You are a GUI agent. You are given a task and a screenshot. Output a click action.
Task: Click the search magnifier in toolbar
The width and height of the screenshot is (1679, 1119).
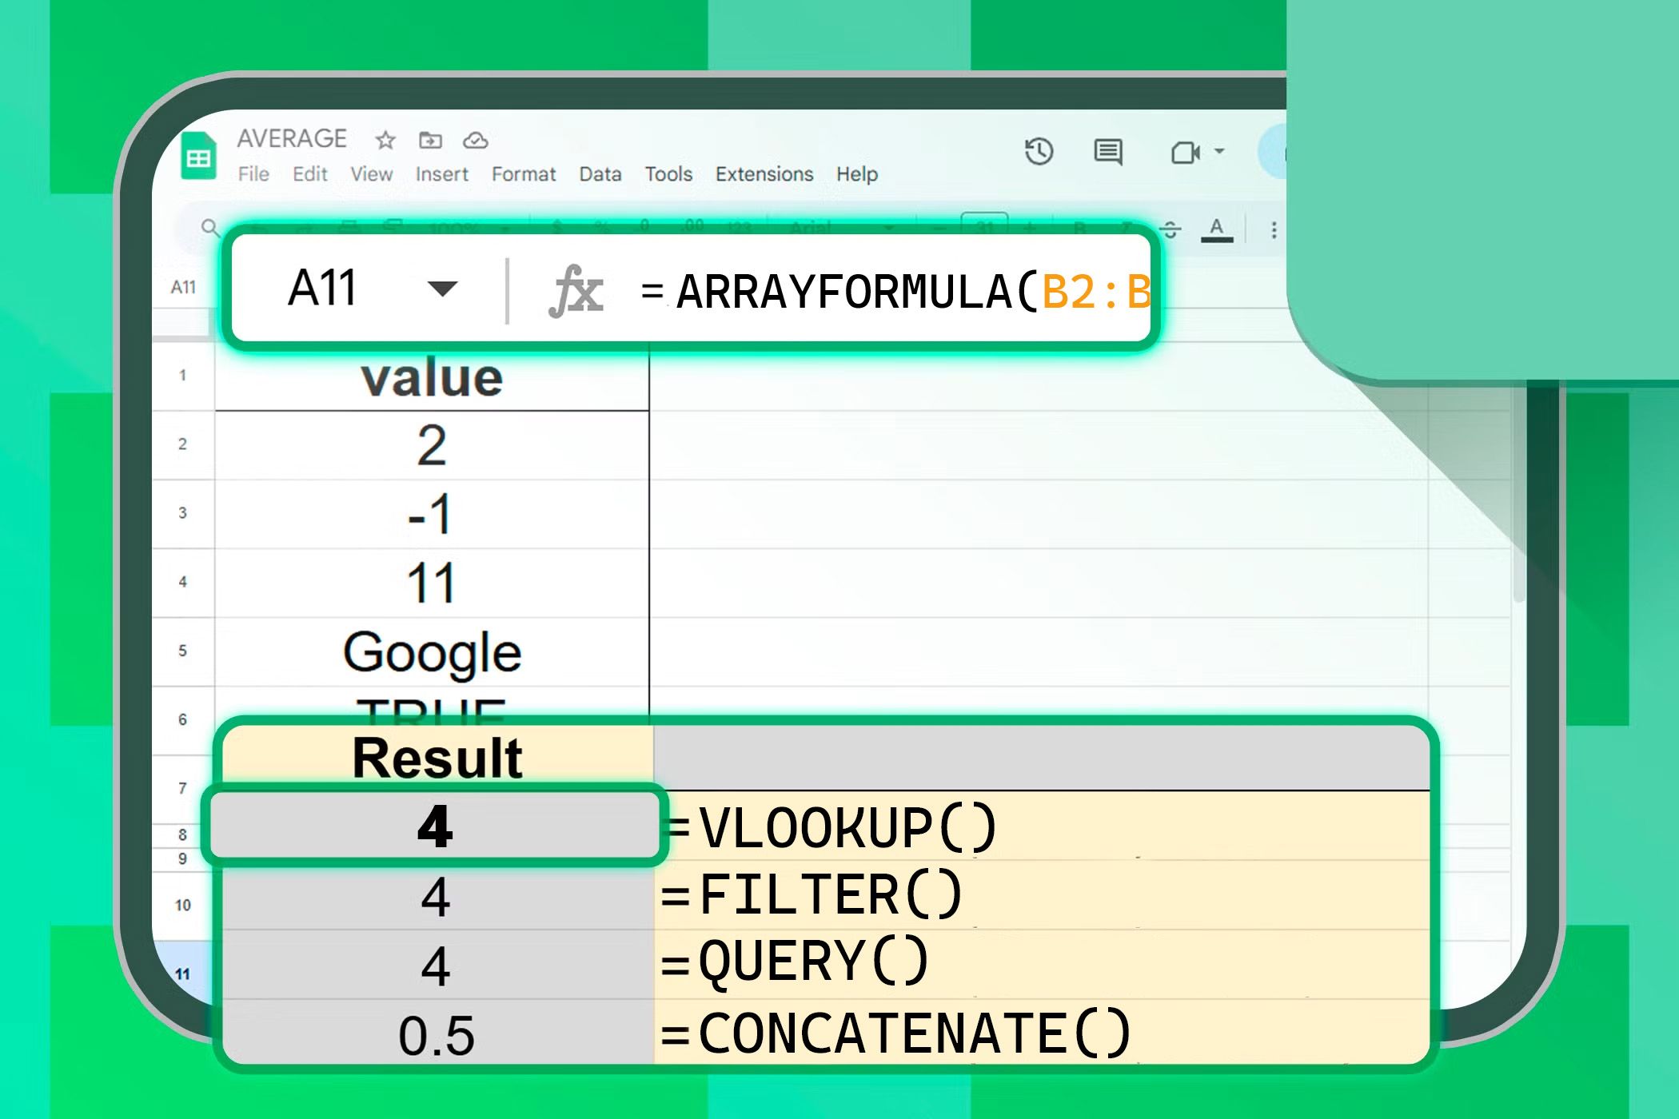tap(209, 228)
